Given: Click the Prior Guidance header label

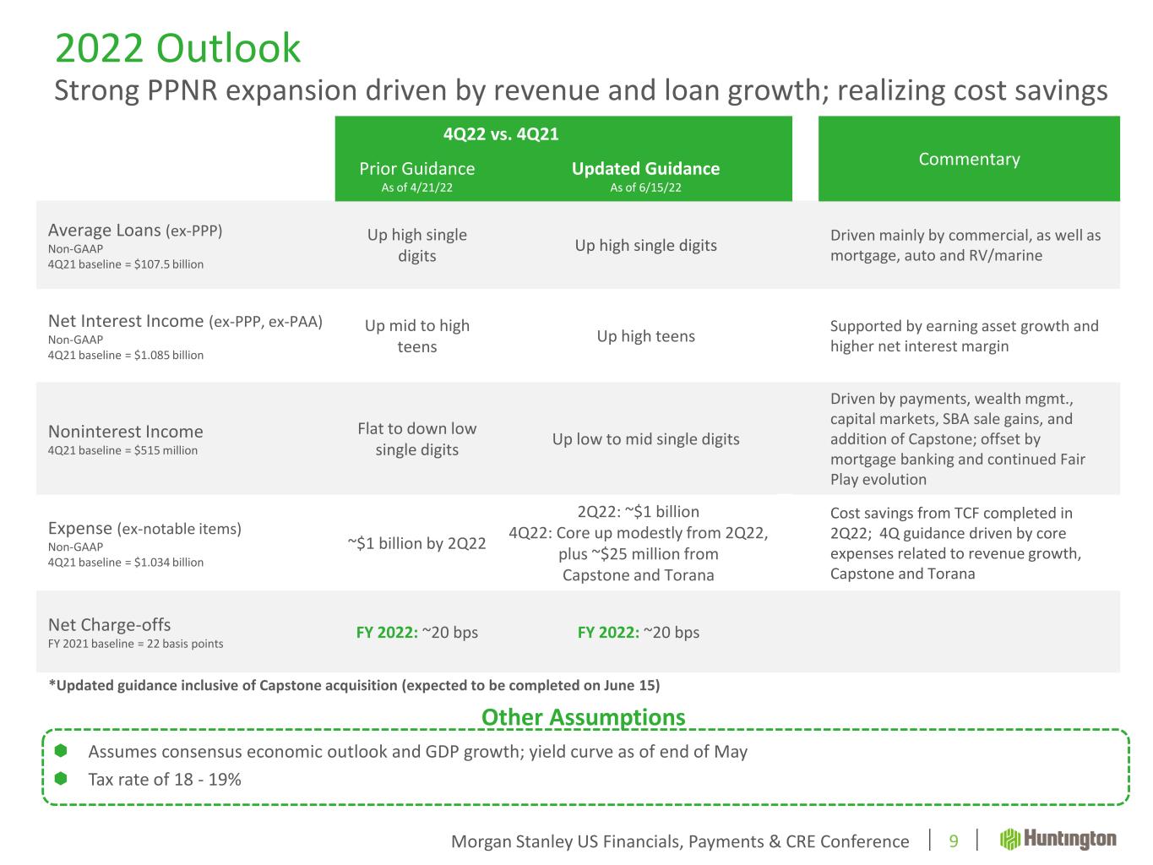Looking at the screenshot, I should tap(416, 169).
